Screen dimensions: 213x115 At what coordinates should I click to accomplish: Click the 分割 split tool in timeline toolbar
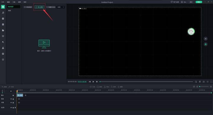93,87
